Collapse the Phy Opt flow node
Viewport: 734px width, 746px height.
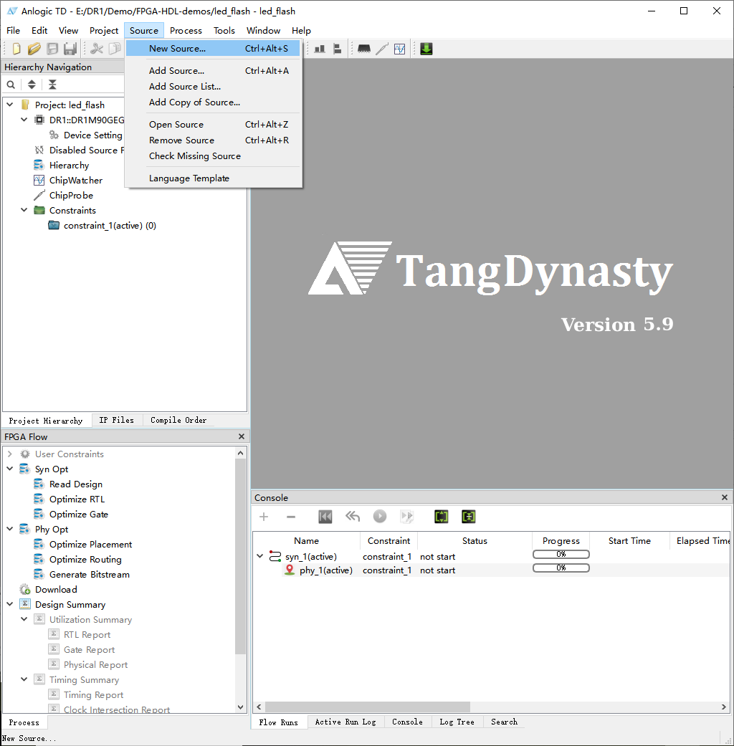(9, 529)
